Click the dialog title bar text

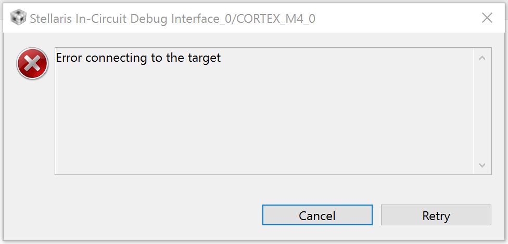(172, 19)
